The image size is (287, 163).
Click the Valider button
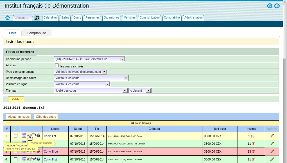16,99
